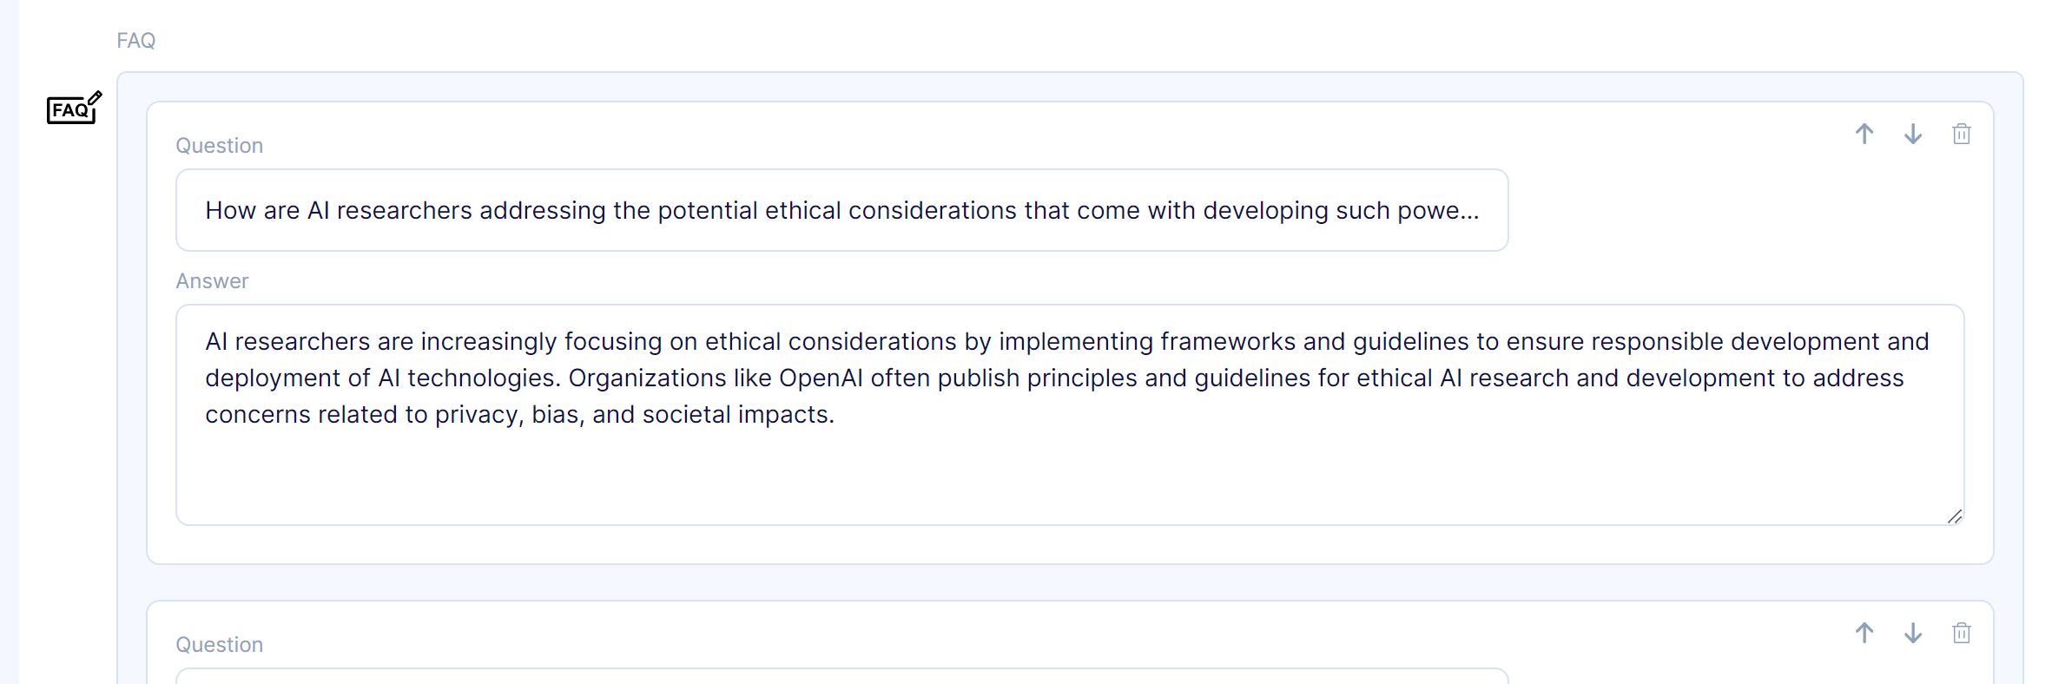
Task: Move the second FAQ question down
Action: (1912, 633)
